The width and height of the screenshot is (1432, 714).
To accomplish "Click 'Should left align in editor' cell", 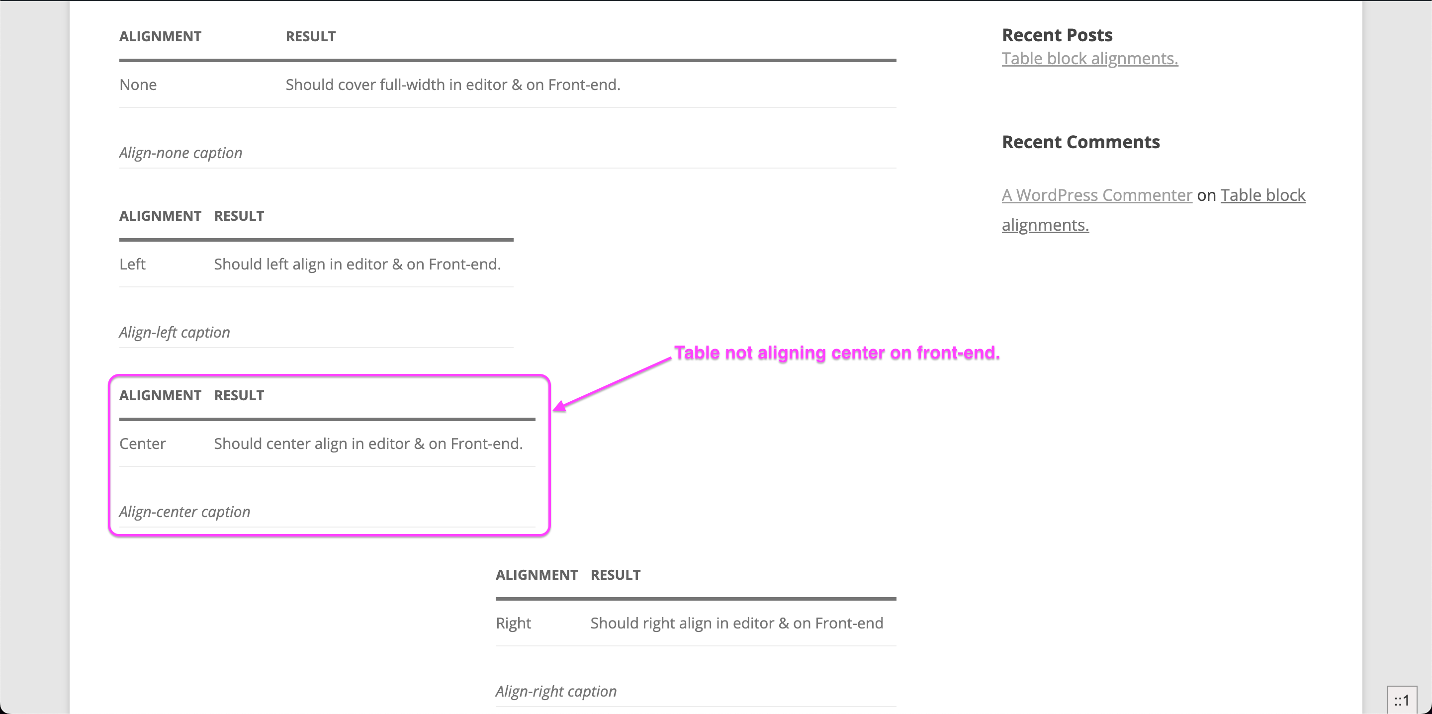I will pyautogui.click(x=358, y=264).
